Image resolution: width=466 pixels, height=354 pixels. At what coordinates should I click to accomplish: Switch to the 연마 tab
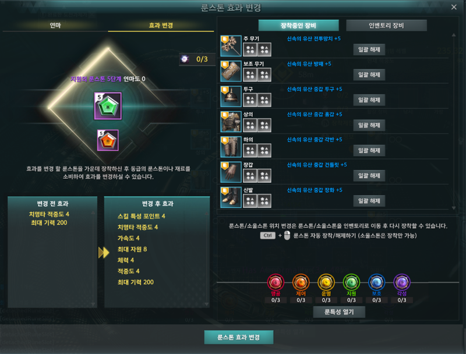pos(55,25)
